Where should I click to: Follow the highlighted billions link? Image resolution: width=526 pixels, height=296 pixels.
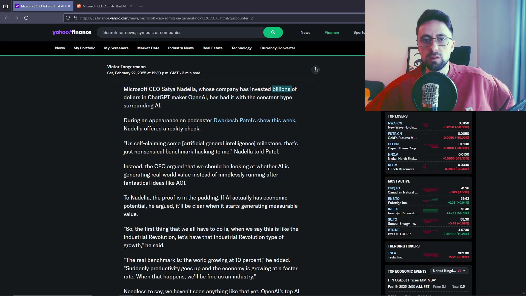tap(281, 89)
